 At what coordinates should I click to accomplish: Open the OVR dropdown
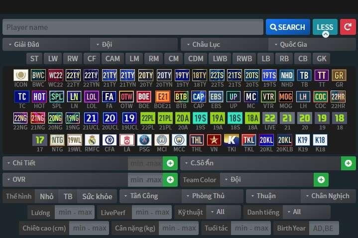pos(65,180)
